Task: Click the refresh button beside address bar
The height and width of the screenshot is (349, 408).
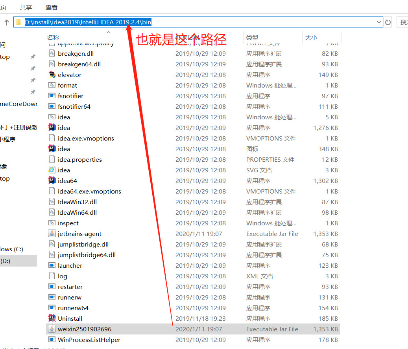Action: 388,22
